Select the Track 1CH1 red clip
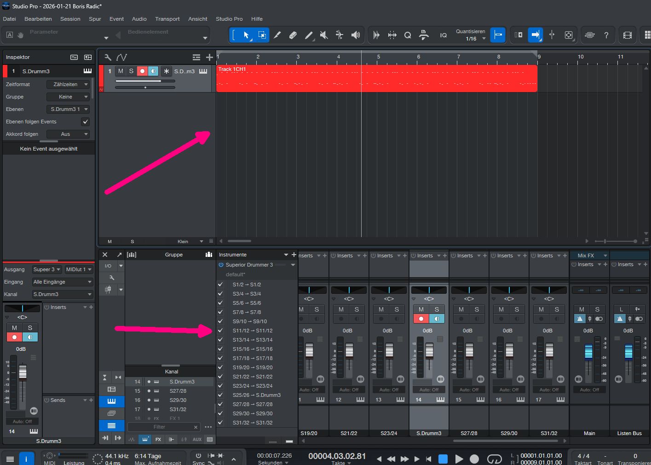Viewport: 651px width, 465px height. click(x=376, y=78)
